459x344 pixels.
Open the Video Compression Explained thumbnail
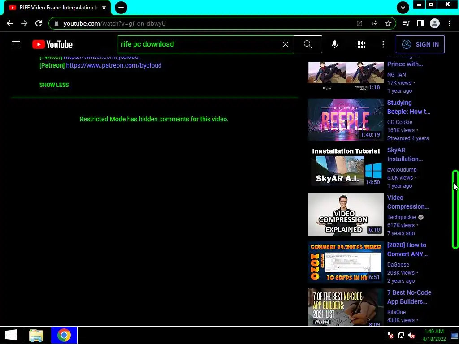(346, 215)
